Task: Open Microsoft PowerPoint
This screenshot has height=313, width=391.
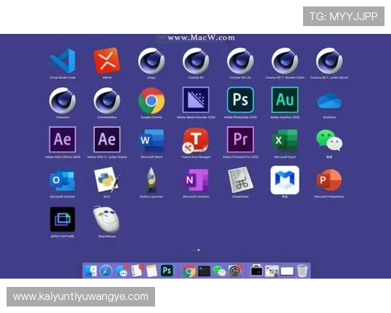Action: point(329,179)
